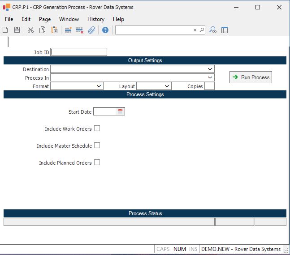Click the Copies input field
This screenshot has height=255, width=290.
(209, 86)
